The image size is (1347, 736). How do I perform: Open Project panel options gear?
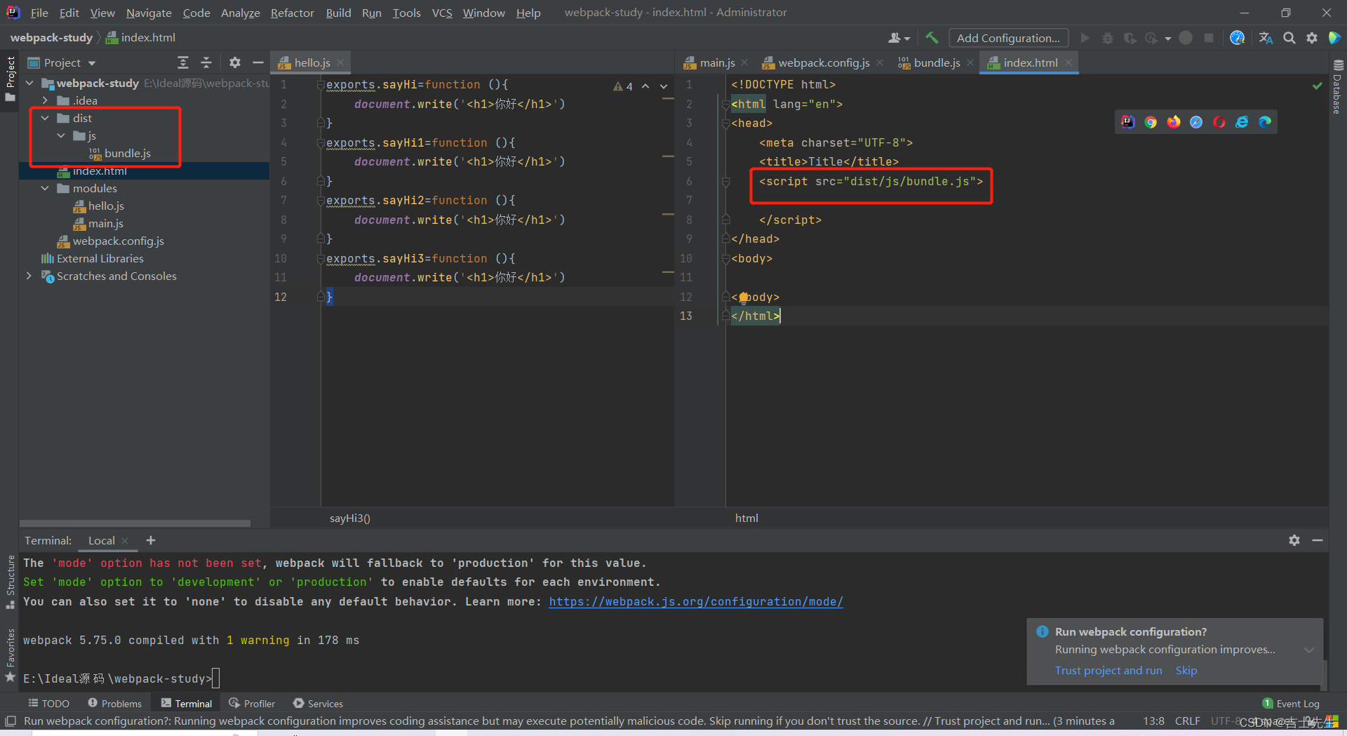[235, 62]
